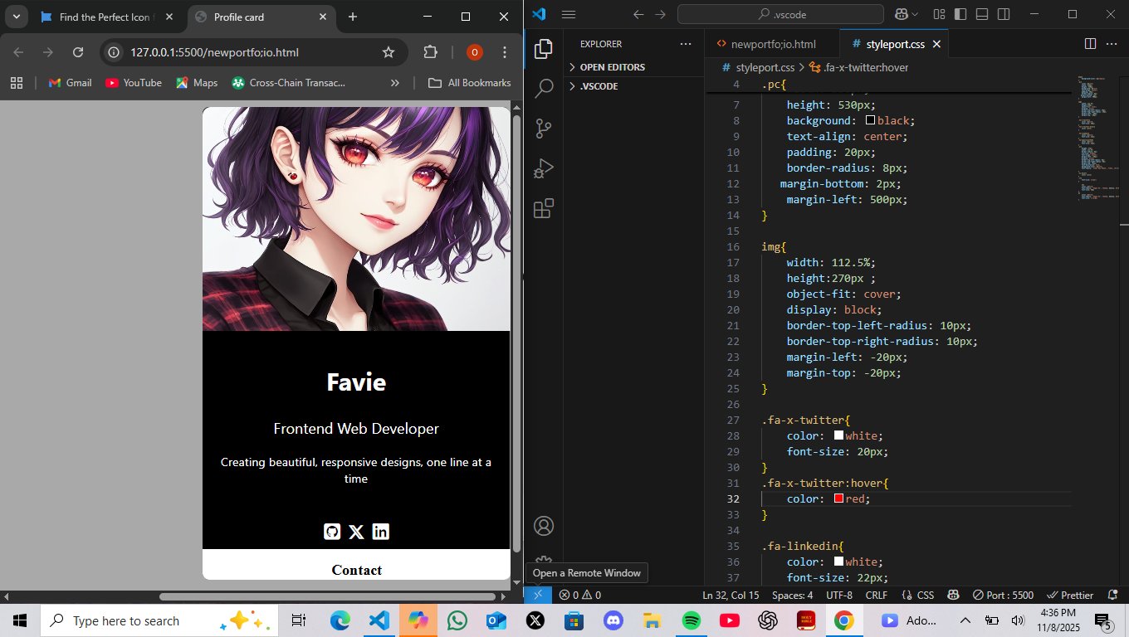Open the Run and Debug view
1129x637 pixels.
click(544, 168)
